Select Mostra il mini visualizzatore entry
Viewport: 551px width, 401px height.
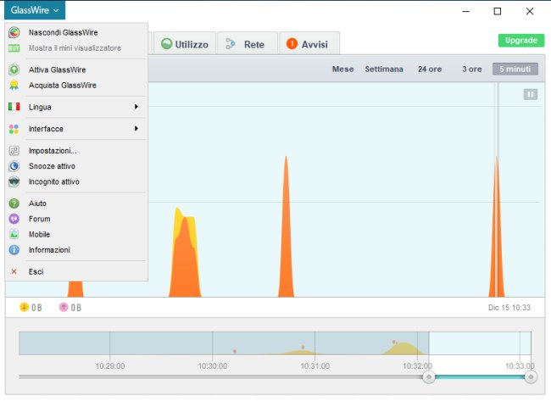coord(76,48)
